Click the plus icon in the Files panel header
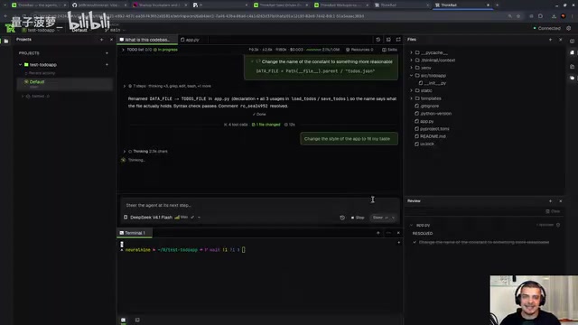 550,40
